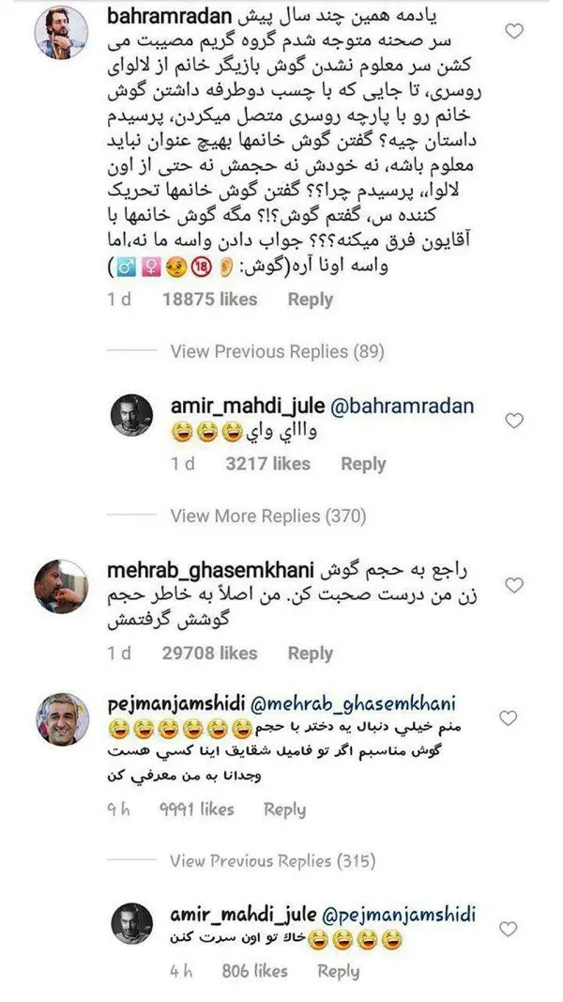Expand View Previous Replies (89)
This screenshot has width=563, height=1002.
[x=278, y=351]
